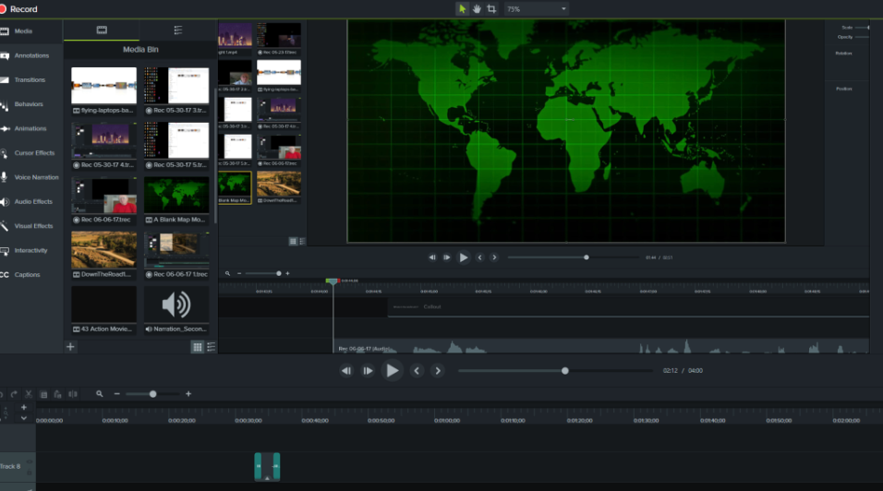Viewport: 883px width, 491px height.
Task: Select Rec 05-30-17 5.tr... thumbnail in Media Bin
Action: click(x=176, y=140)
